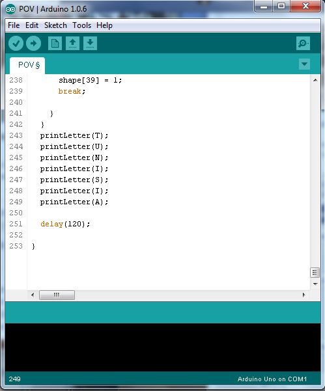Screen dimensions: 325x391
Task: Select the POV sketch tab
Action: point(27,65)
